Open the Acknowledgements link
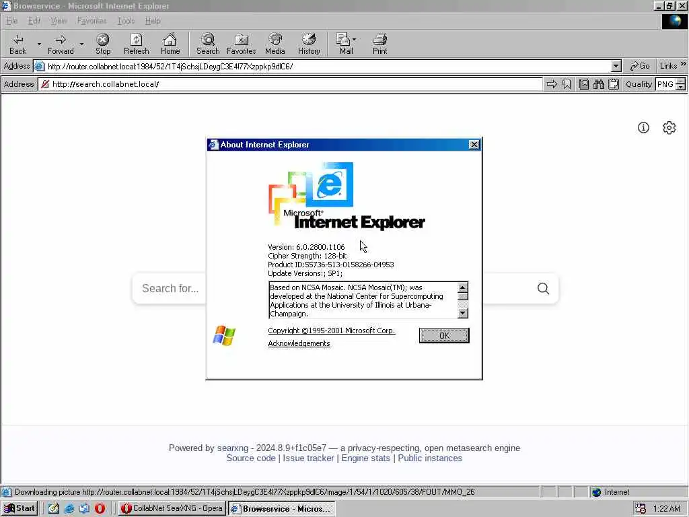 (x=299, y=343)
